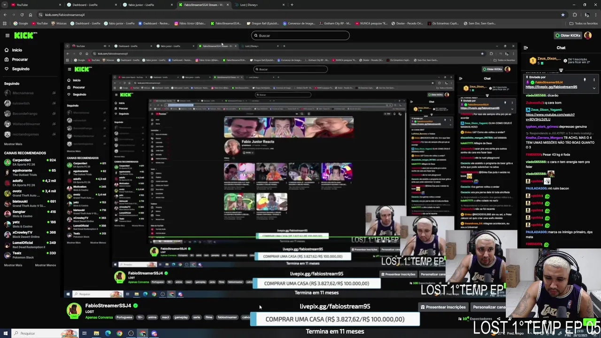Open Procurar in the Kick sidebar

pos(20,60)
